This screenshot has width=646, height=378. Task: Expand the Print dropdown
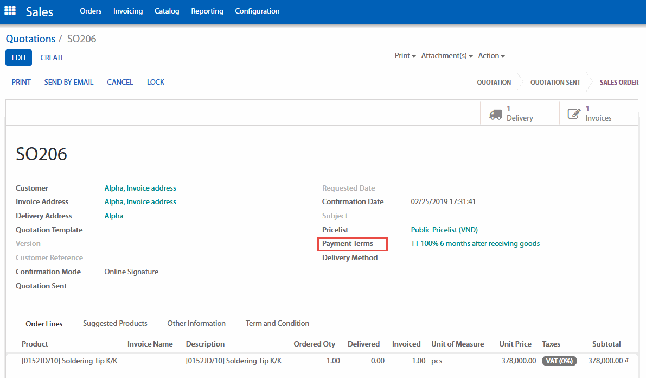point(405,56)
